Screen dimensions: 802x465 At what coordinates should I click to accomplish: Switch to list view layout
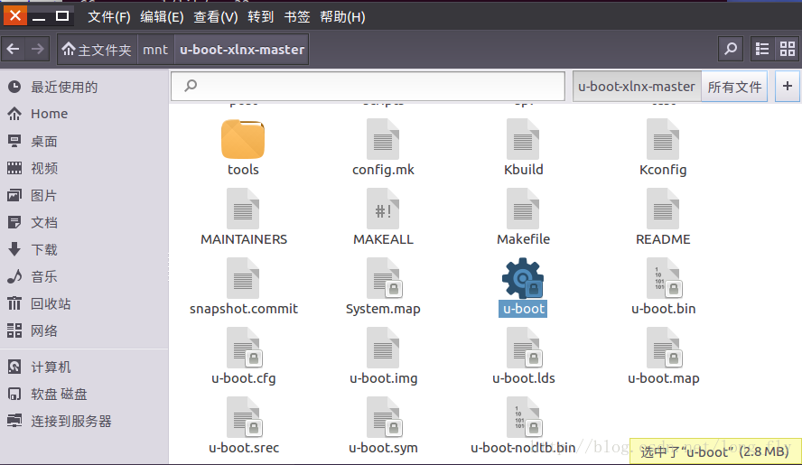762,49
